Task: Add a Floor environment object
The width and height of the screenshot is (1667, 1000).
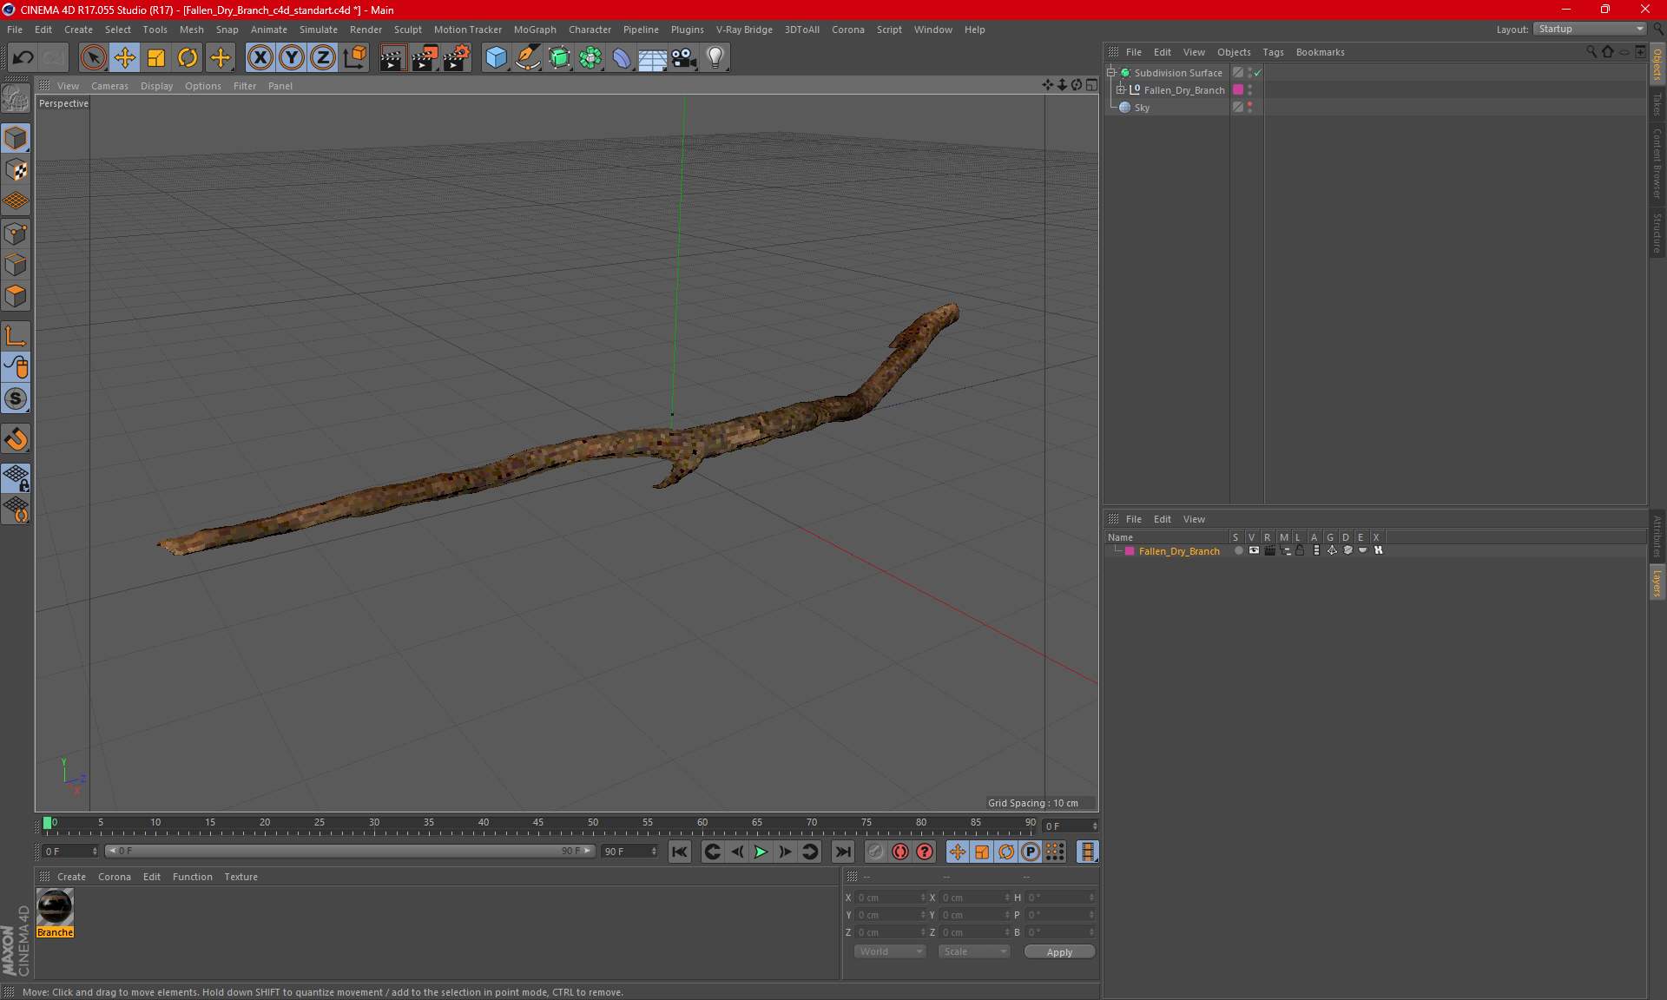Action: tap(653, 58)
